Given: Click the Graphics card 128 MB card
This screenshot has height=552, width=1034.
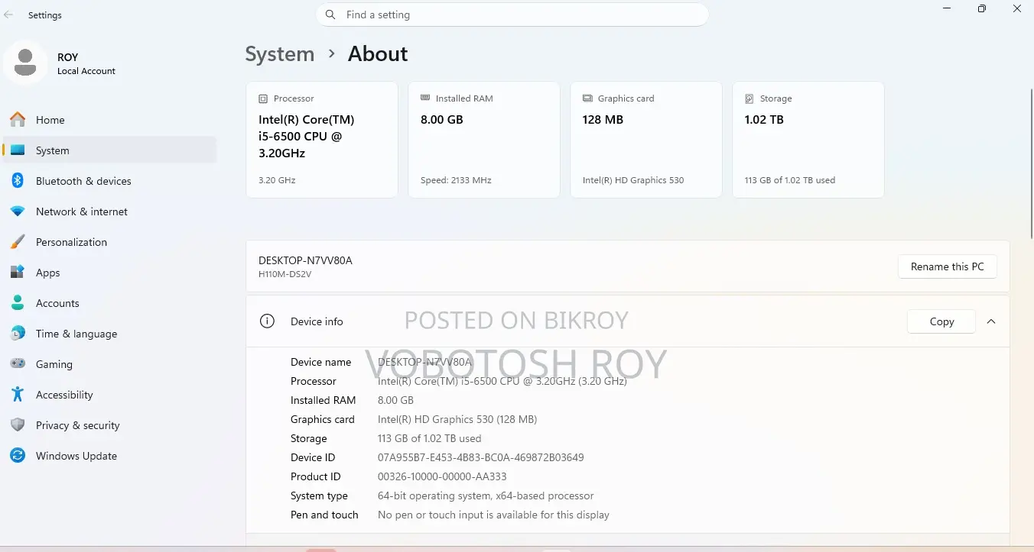Looking at the screenshot, I should (x=646, y=140).
